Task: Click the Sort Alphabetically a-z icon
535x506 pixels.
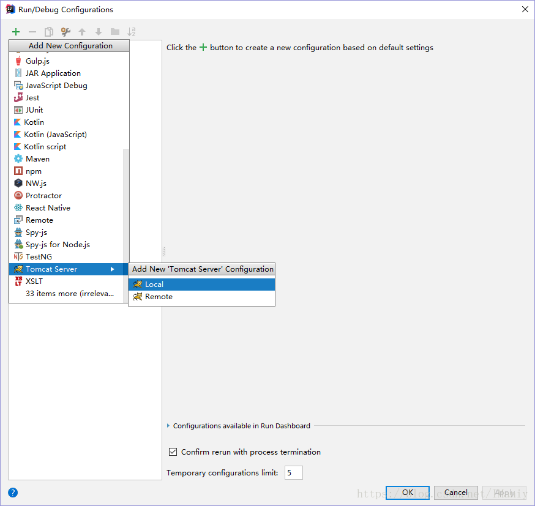Action: point(132,32)
